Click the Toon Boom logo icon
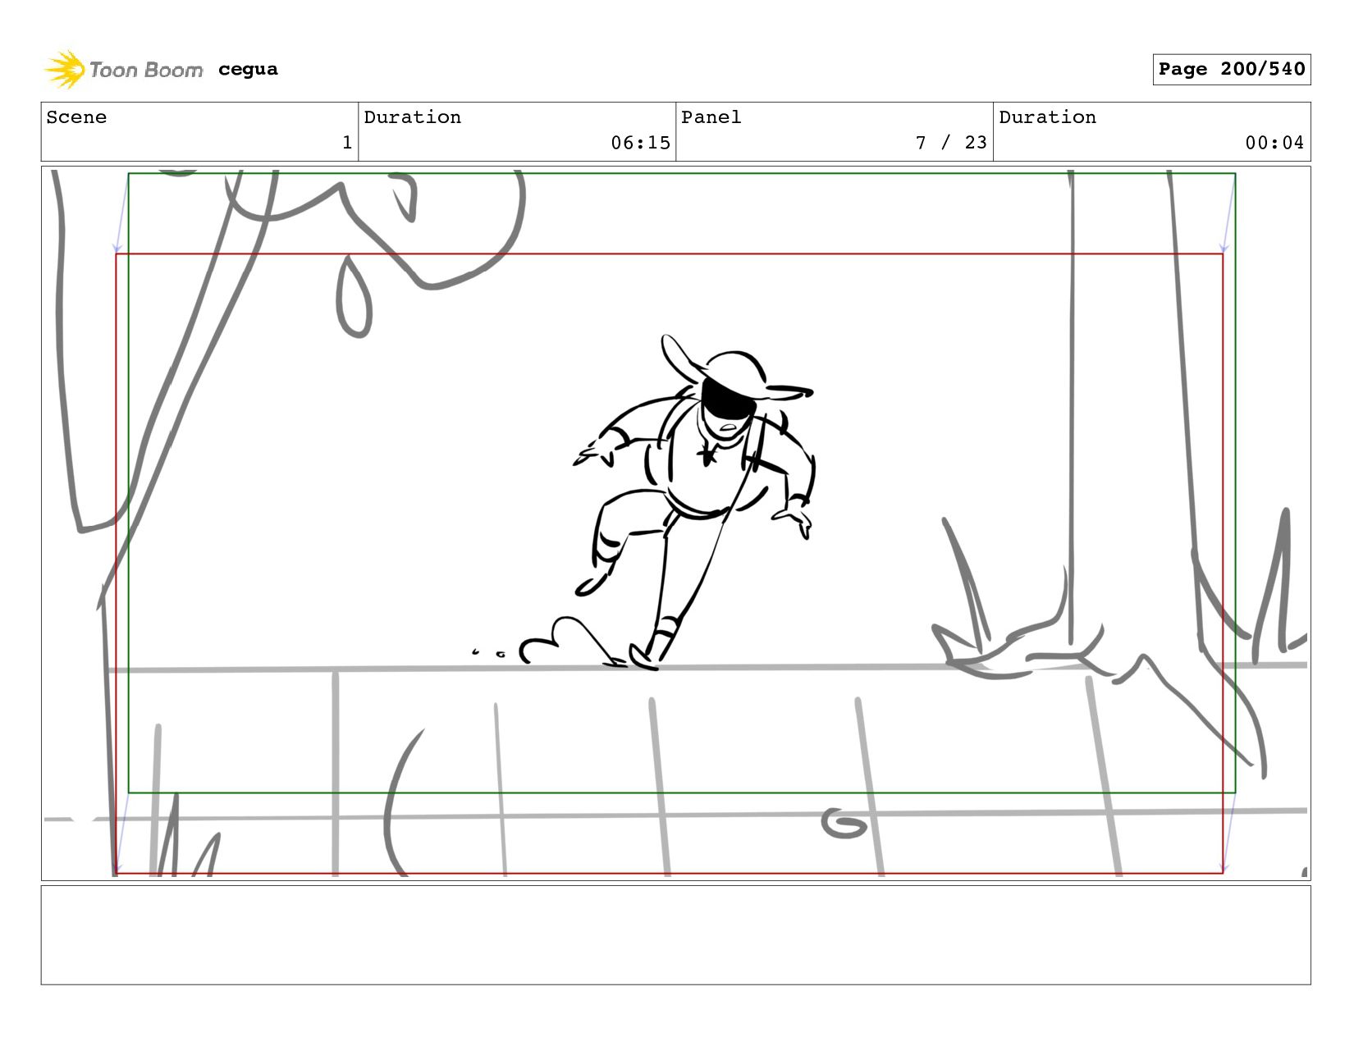 64,70
